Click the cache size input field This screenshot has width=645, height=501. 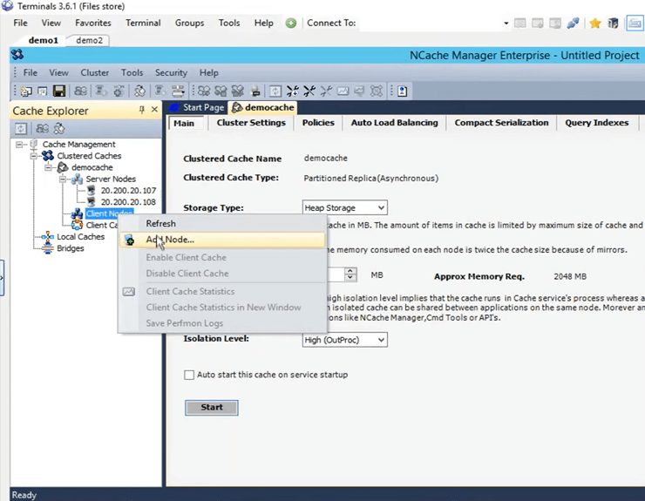[x=336, y=274]
